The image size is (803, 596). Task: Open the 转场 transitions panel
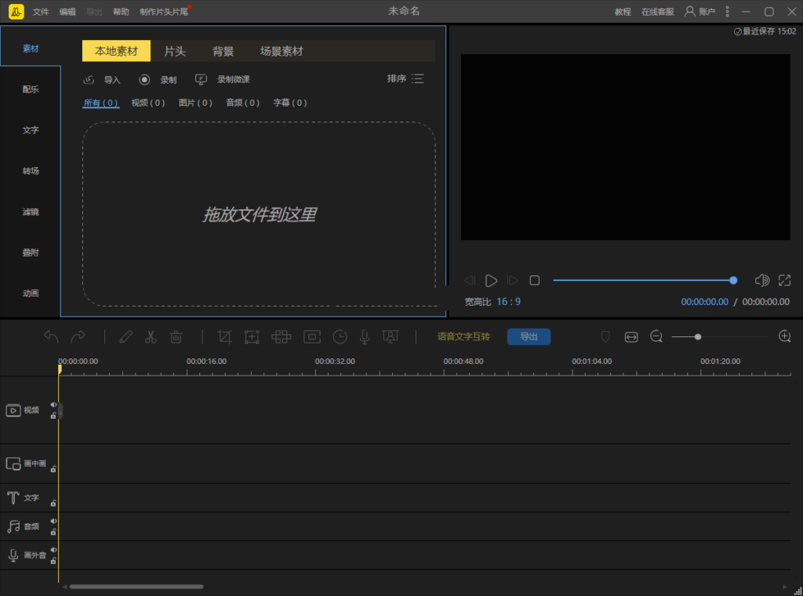click(31, 170)
